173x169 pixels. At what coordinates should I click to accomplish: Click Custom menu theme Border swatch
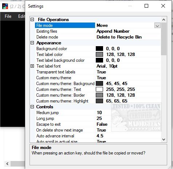pyautogui.click(x=99, y=95)
